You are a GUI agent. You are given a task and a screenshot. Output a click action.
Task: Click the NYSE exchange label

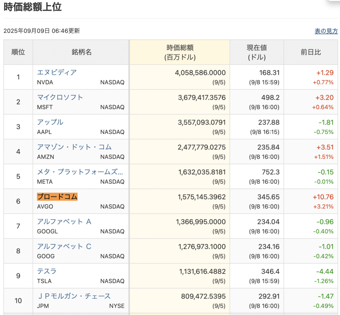(x=117, y=306)
